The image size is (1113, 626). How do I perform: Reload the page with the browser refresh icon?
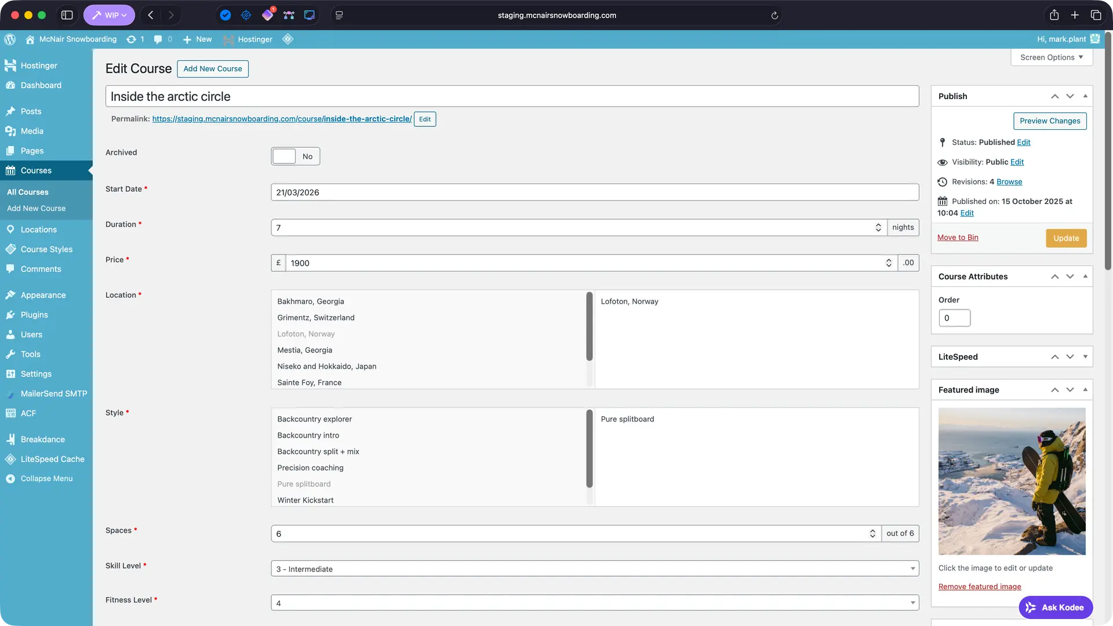coord(774,16)
